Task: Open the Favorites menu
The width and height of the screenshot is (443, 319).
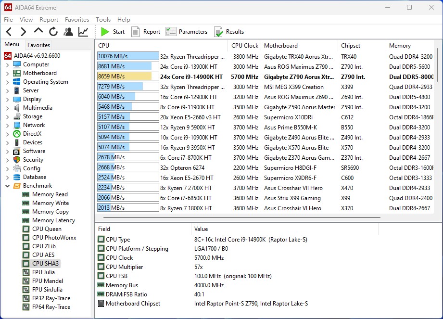Action: [77, 20]
